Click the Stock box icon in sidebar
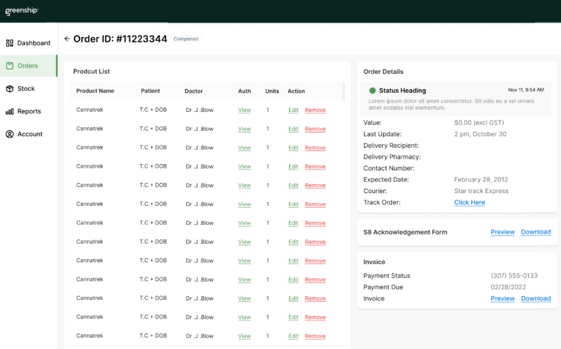Viewport: 561px width, 349px height. tap(10, 89)
